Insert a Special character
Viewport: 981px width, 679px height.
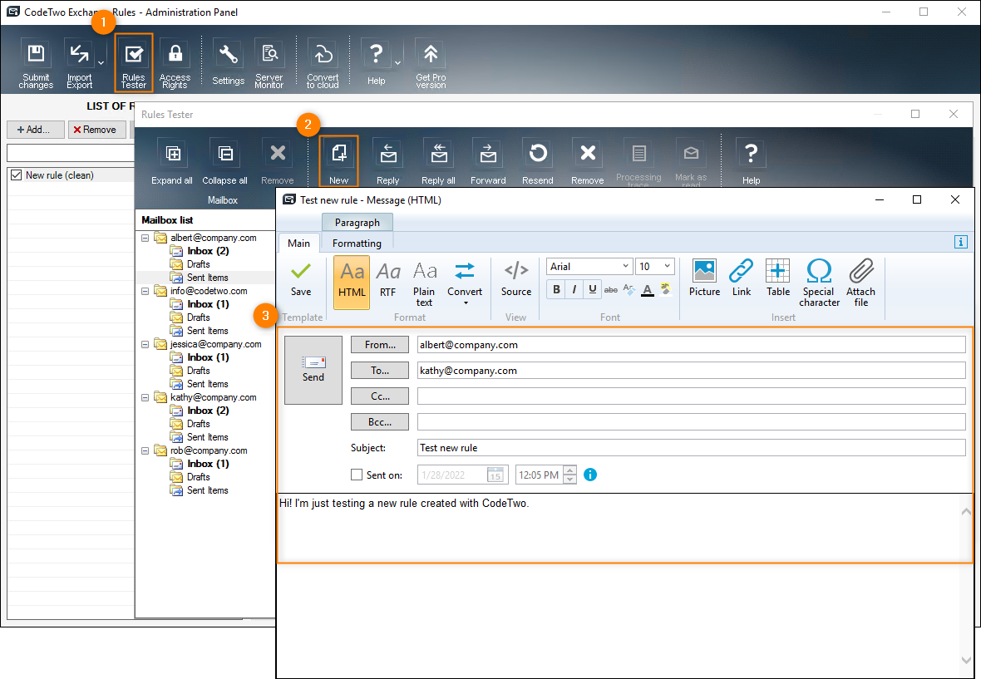pos(819,283)
